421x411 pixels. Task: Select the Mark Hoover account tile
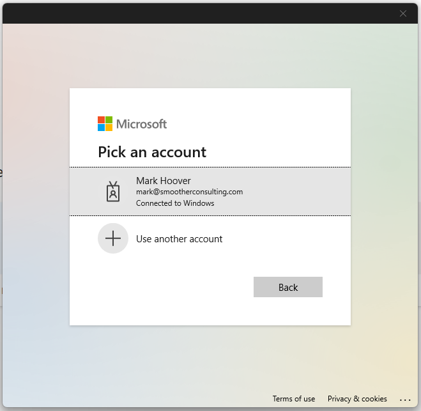tap(210, 191)
